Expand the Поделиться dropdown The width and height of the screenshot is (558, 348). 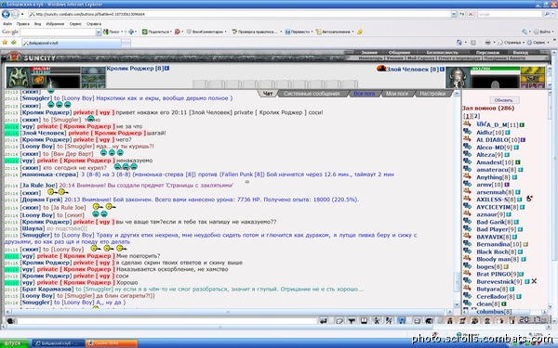point(171,32)
